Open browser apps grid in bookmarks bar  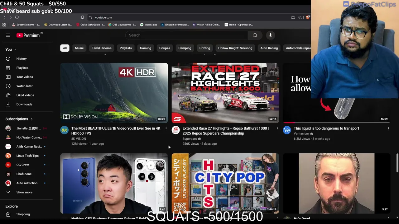pyautogui.click(x=4, y=25)
